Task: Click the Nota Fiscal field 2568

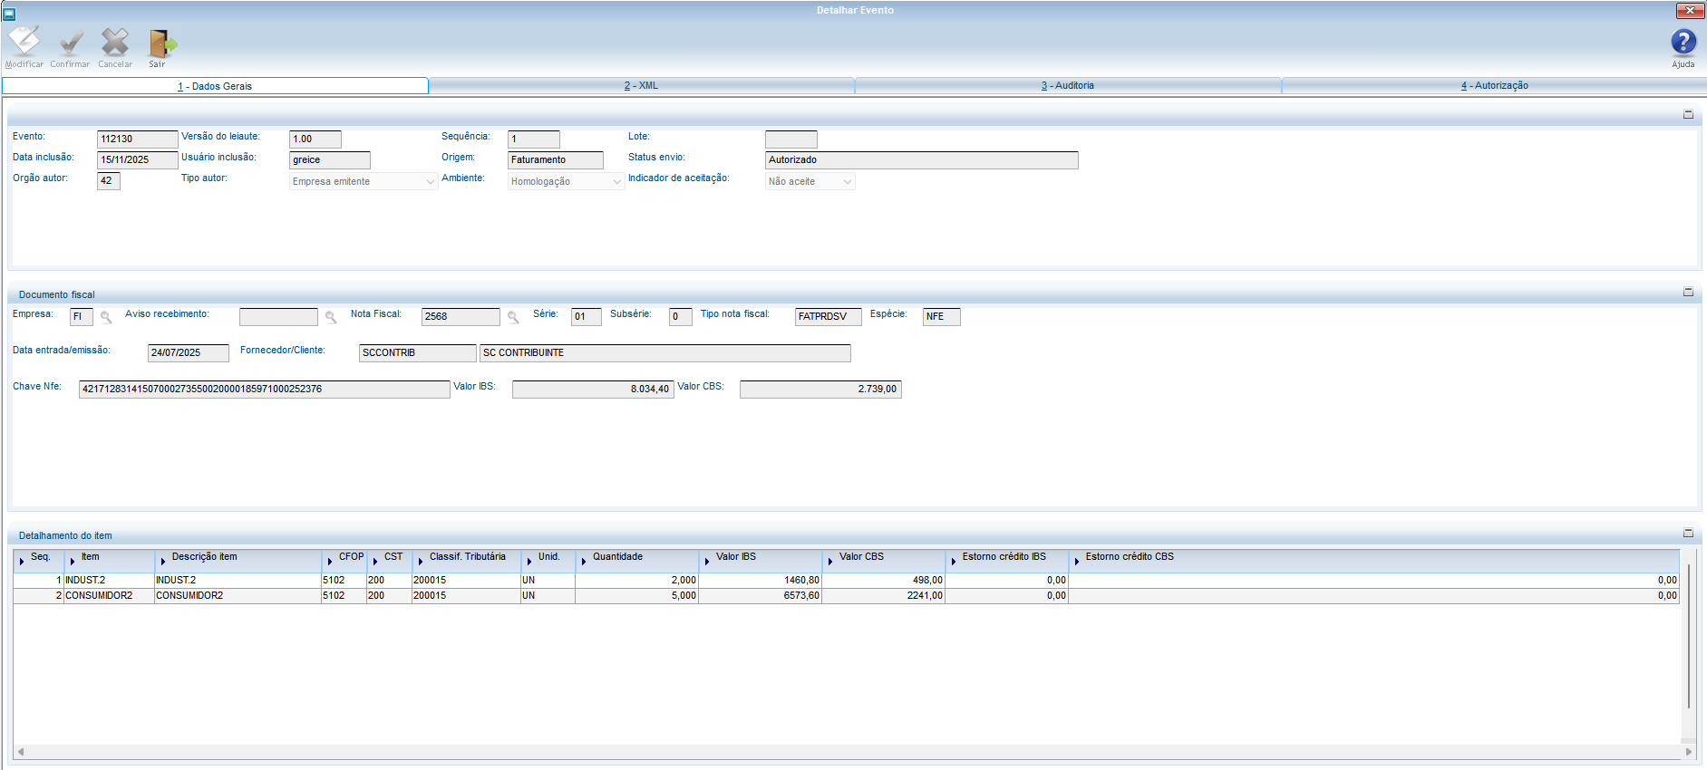Action: (461, 317)
